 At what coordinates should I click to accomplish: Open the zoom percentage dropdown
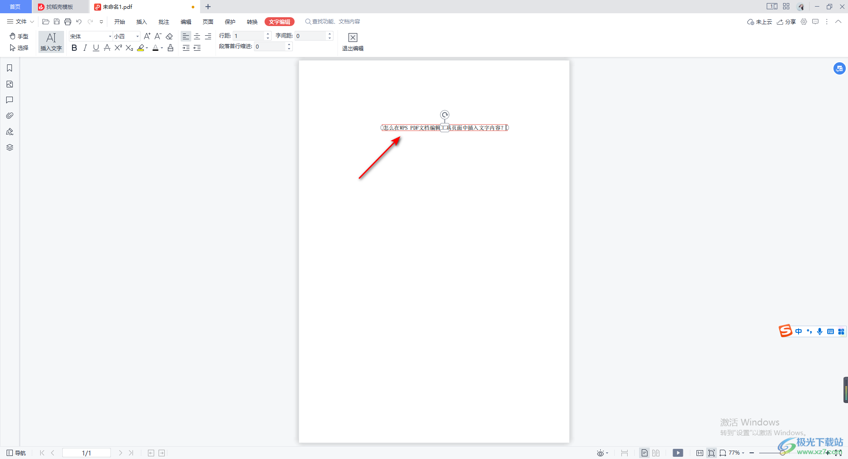tap(743, 453)
